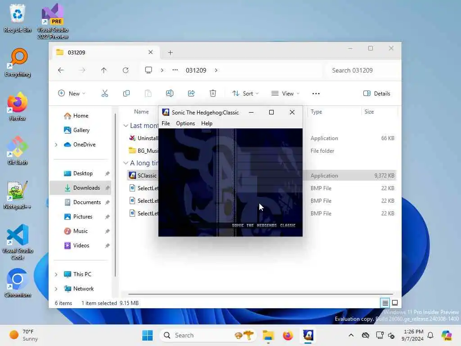Click the Paste icon in Explorer toolbar
The width and height of the screenshot is (461, 346).
[148, 93]
